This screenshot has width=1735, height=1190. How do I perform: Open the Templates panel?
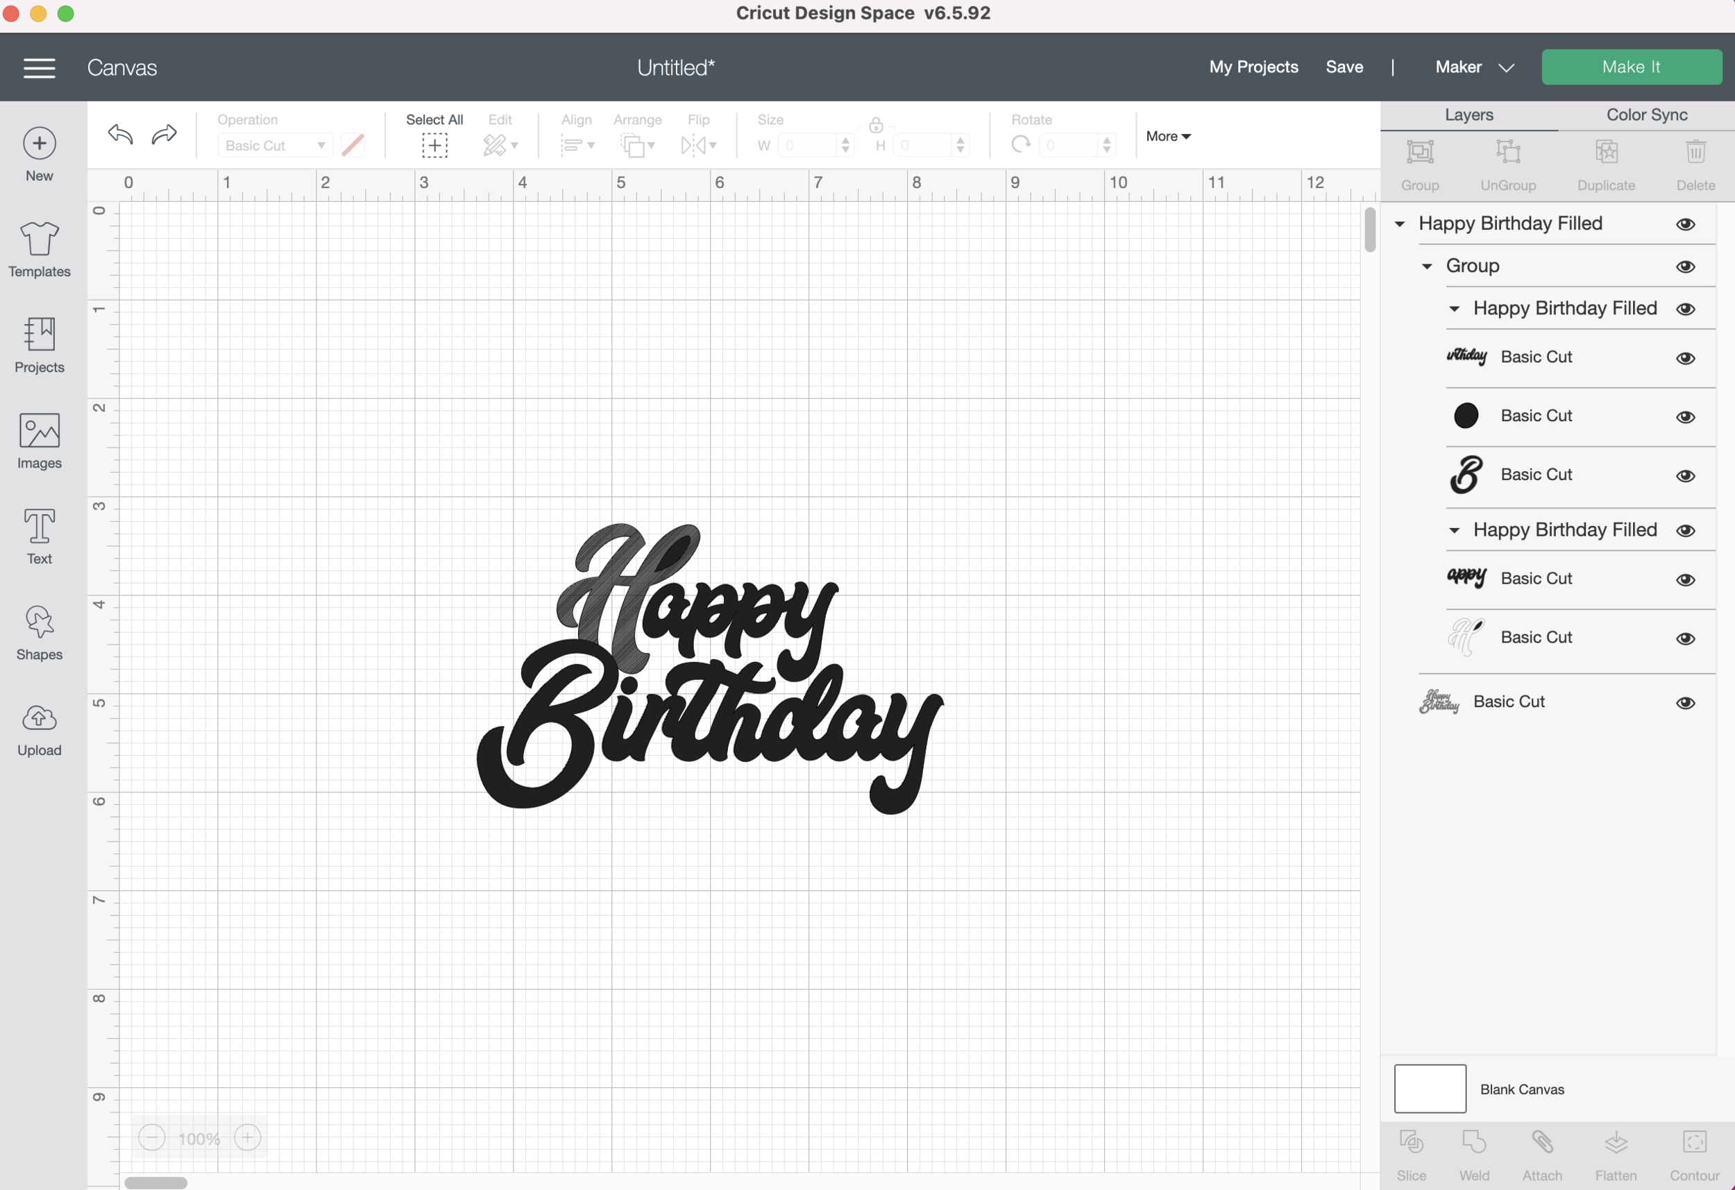[39, 249]
